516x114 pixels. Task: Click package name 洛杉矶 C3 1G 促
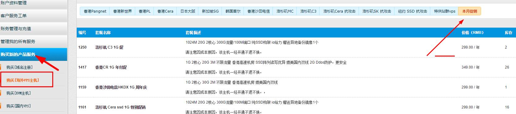109,47
